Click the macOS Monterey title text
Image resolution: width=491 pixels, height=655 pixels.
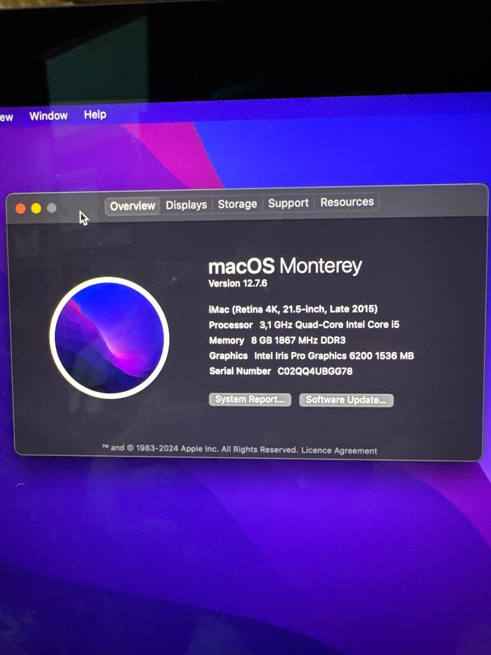coord(285,266)
